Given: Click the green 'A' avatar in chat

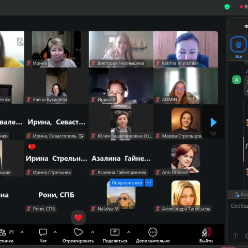Looking at the screenshot, I should click(x=237, y=80).
